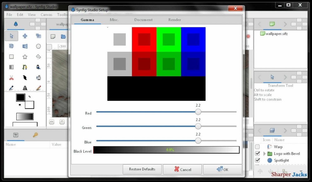Click the open file folder icon
This screenshot has width=312, height=182.
click(63, 37)
